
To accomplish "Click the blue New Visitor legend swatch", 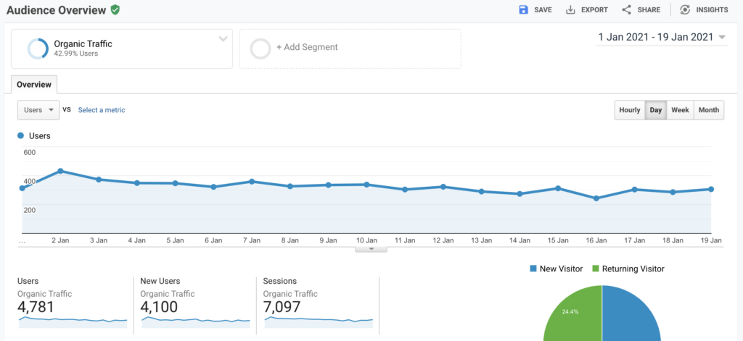I will tap(533, 269).
